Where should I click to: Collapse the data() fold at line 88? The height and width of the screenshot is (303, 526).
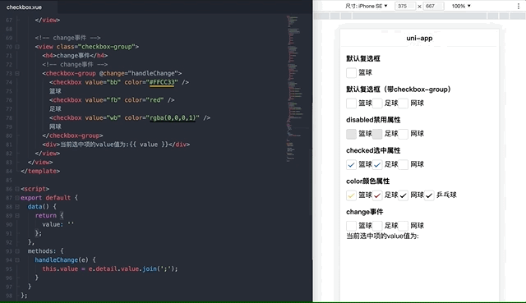(17, 207)
